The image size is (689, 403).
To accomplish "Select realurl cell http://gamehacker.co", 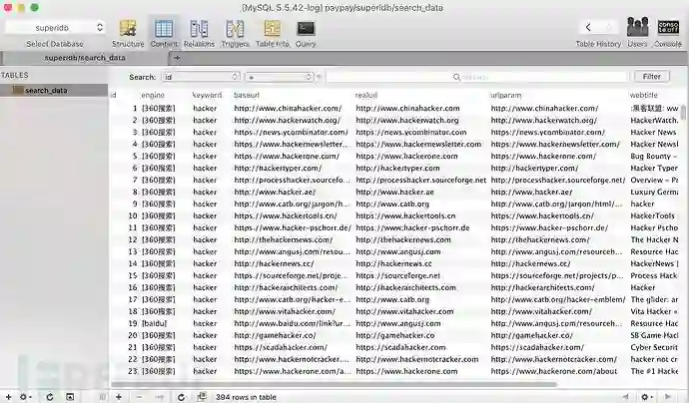I will [x=395, y=335].
